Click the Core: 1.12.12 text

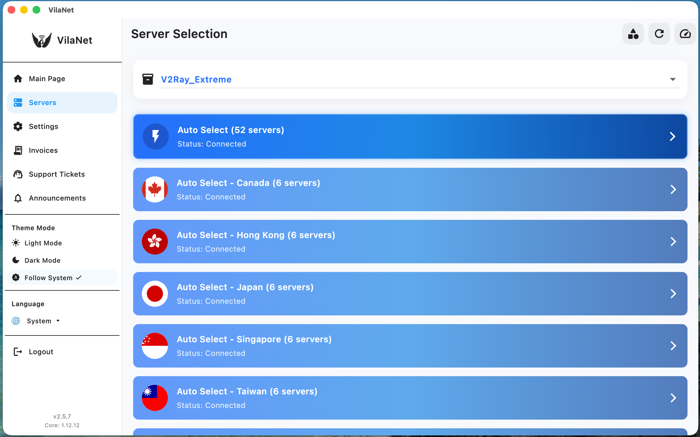pos(62,425)
